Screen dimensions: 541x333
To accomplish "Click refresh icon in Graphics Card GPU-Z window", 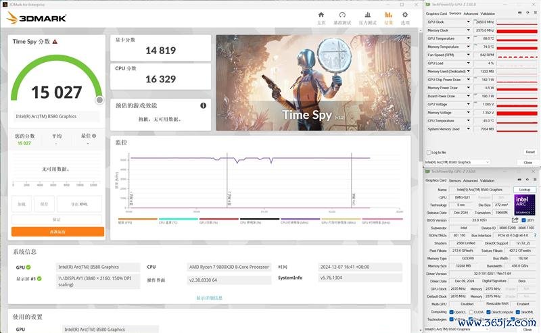I will click(527, 180).
